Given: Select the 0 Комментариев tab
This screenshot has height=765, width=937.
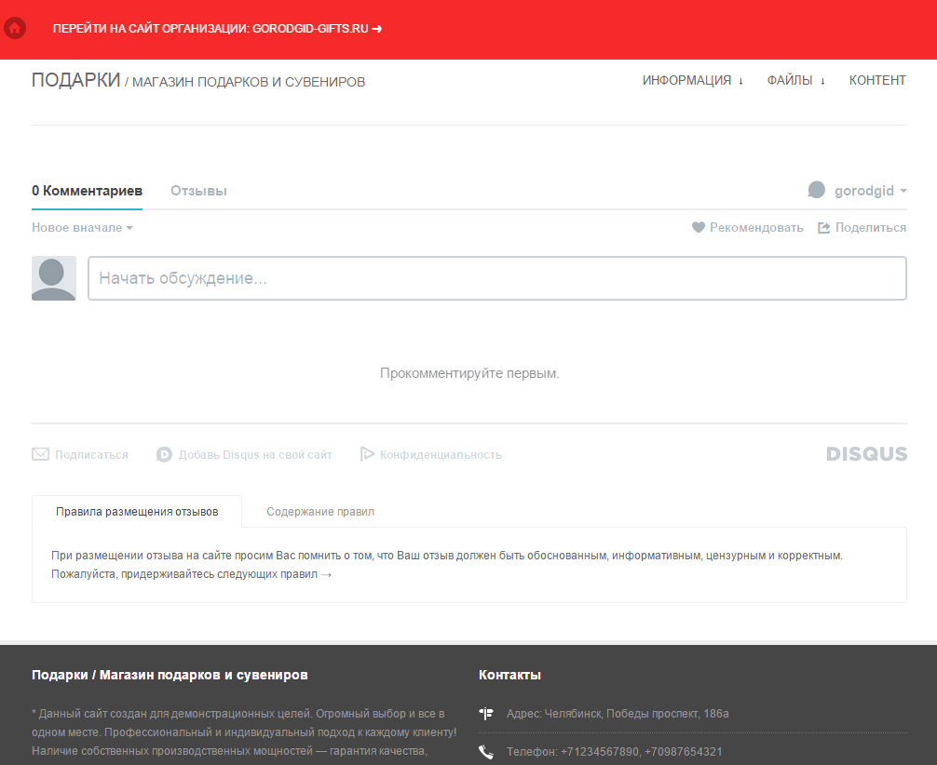Looking at the screenshot, I should click(x=87, y=191).
